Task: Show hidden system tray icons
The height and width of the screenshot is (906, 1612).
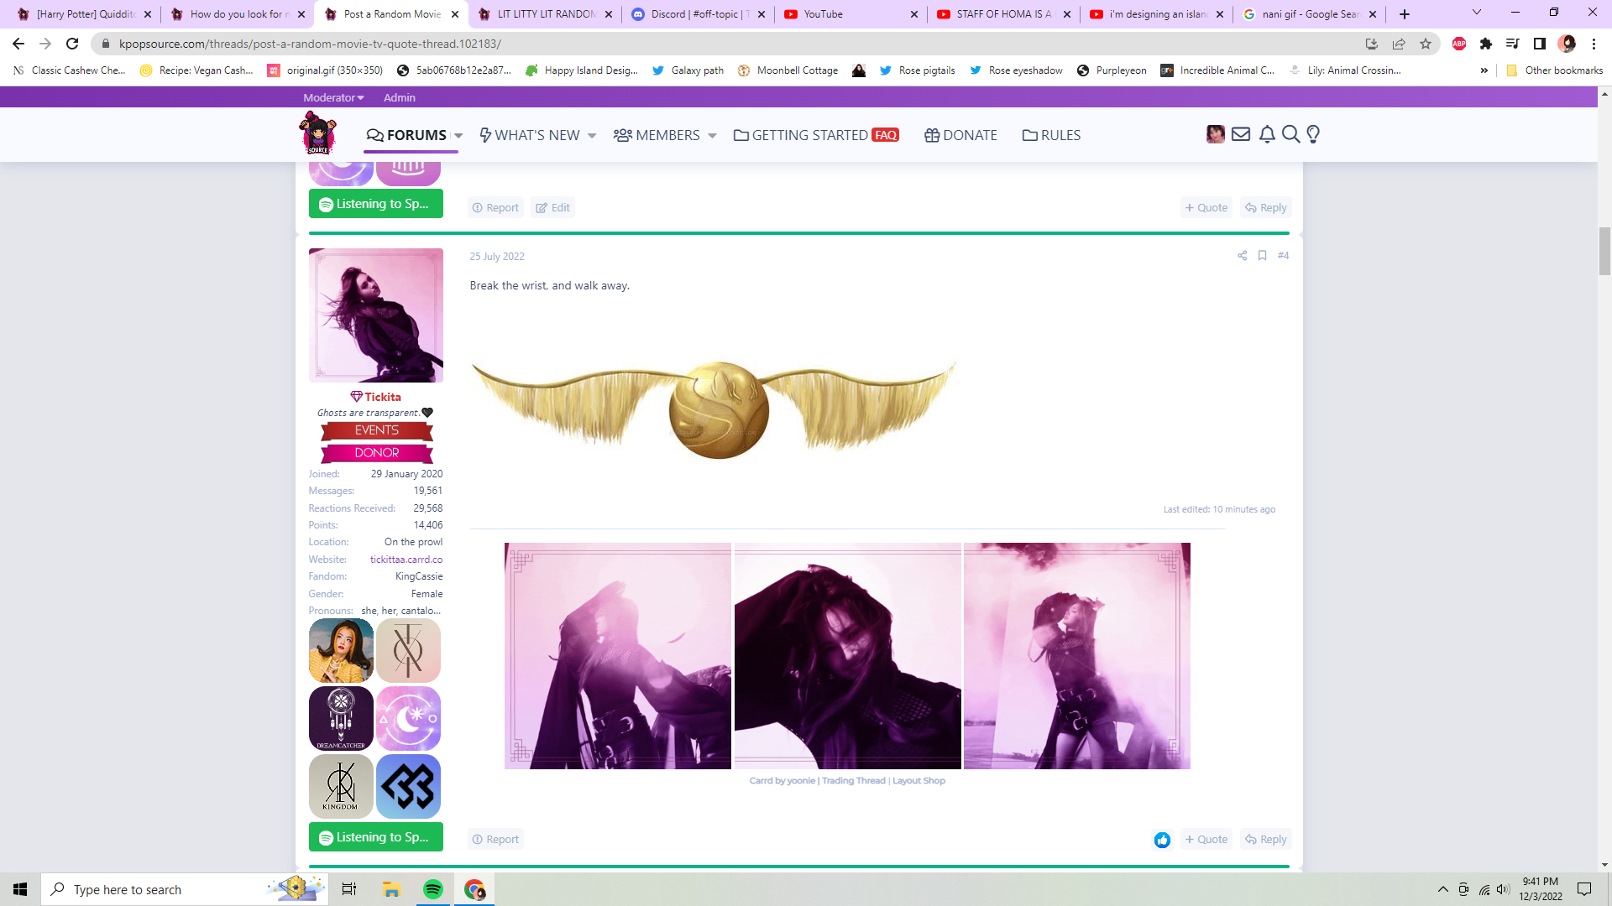Action: pos(1442,889)
